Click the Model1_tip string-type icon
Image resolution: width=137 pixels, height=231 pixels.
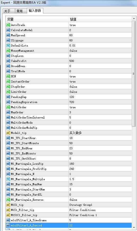click(x=8, y=133)
